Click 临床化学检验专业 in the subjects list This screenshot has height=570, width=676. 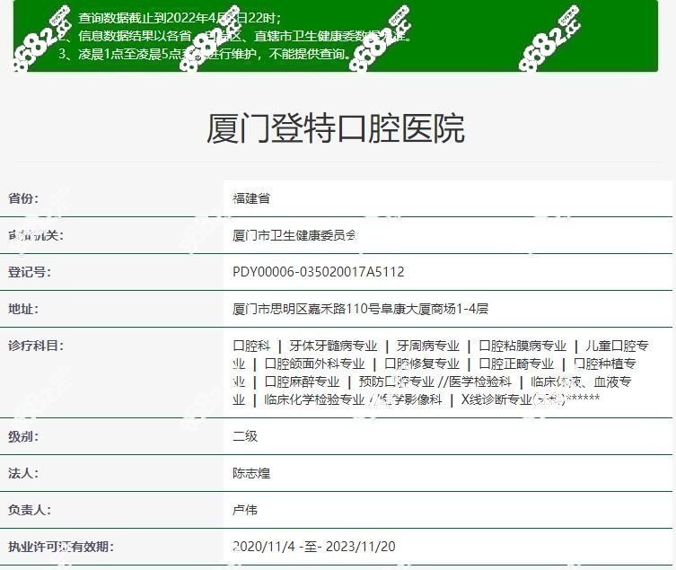(315, 399)
